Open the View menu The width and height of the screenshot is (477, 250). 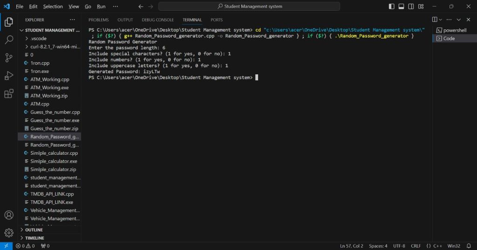coord(74,7)
